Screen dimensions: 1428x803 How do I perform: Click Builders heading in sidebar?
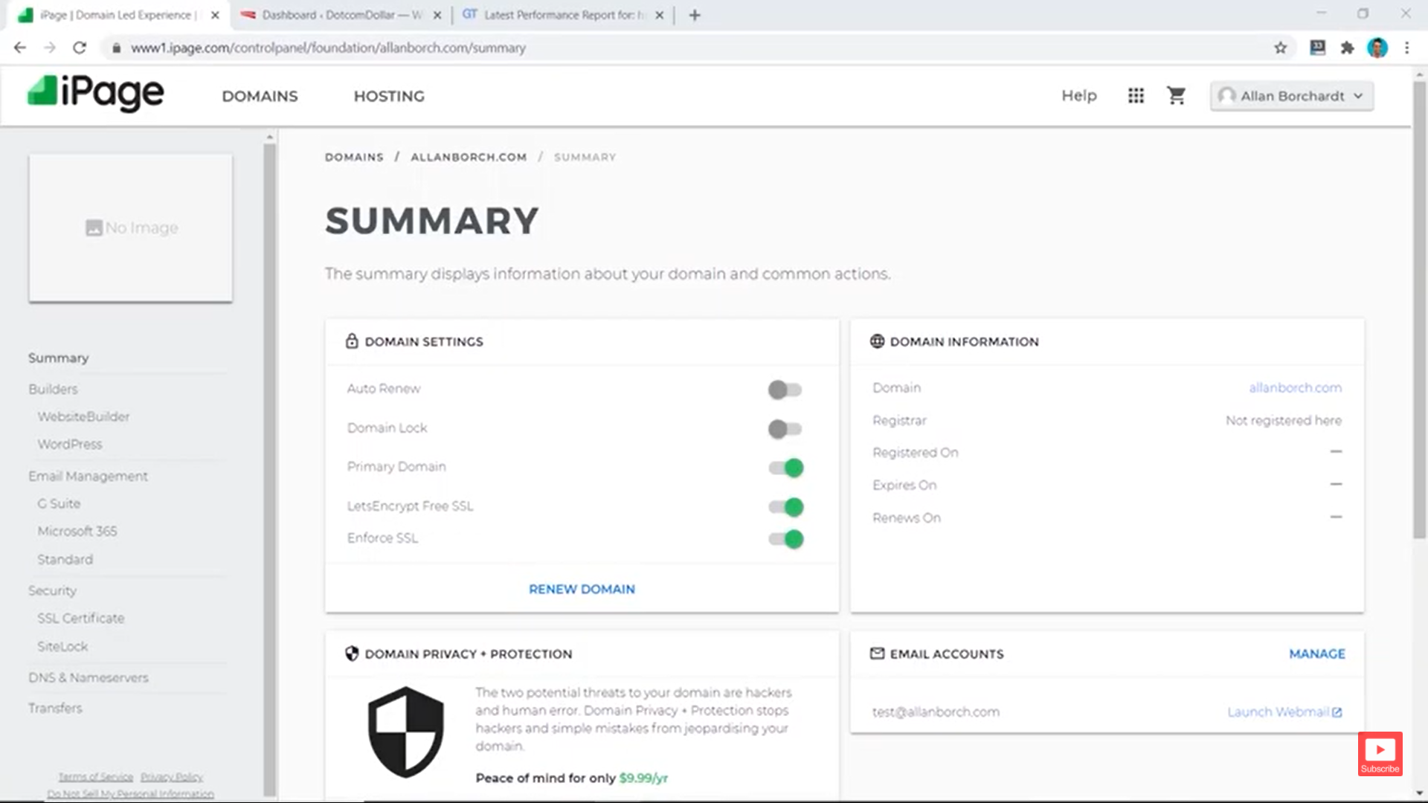tap(53, 389)
